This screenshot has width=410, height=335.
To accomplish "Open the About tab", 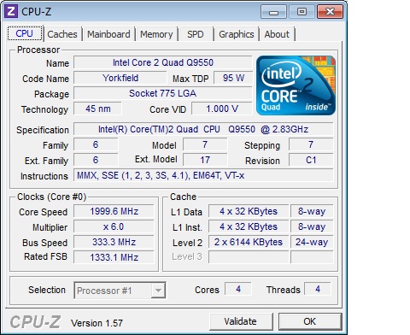I will pyautogui.click(x=277, y=34).
